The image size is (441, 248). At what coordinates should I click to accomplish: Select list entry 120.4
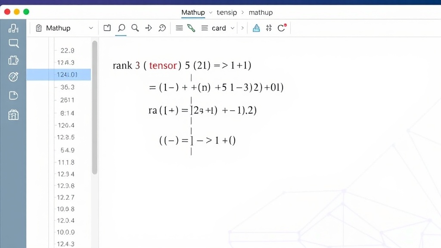point(66,125)
